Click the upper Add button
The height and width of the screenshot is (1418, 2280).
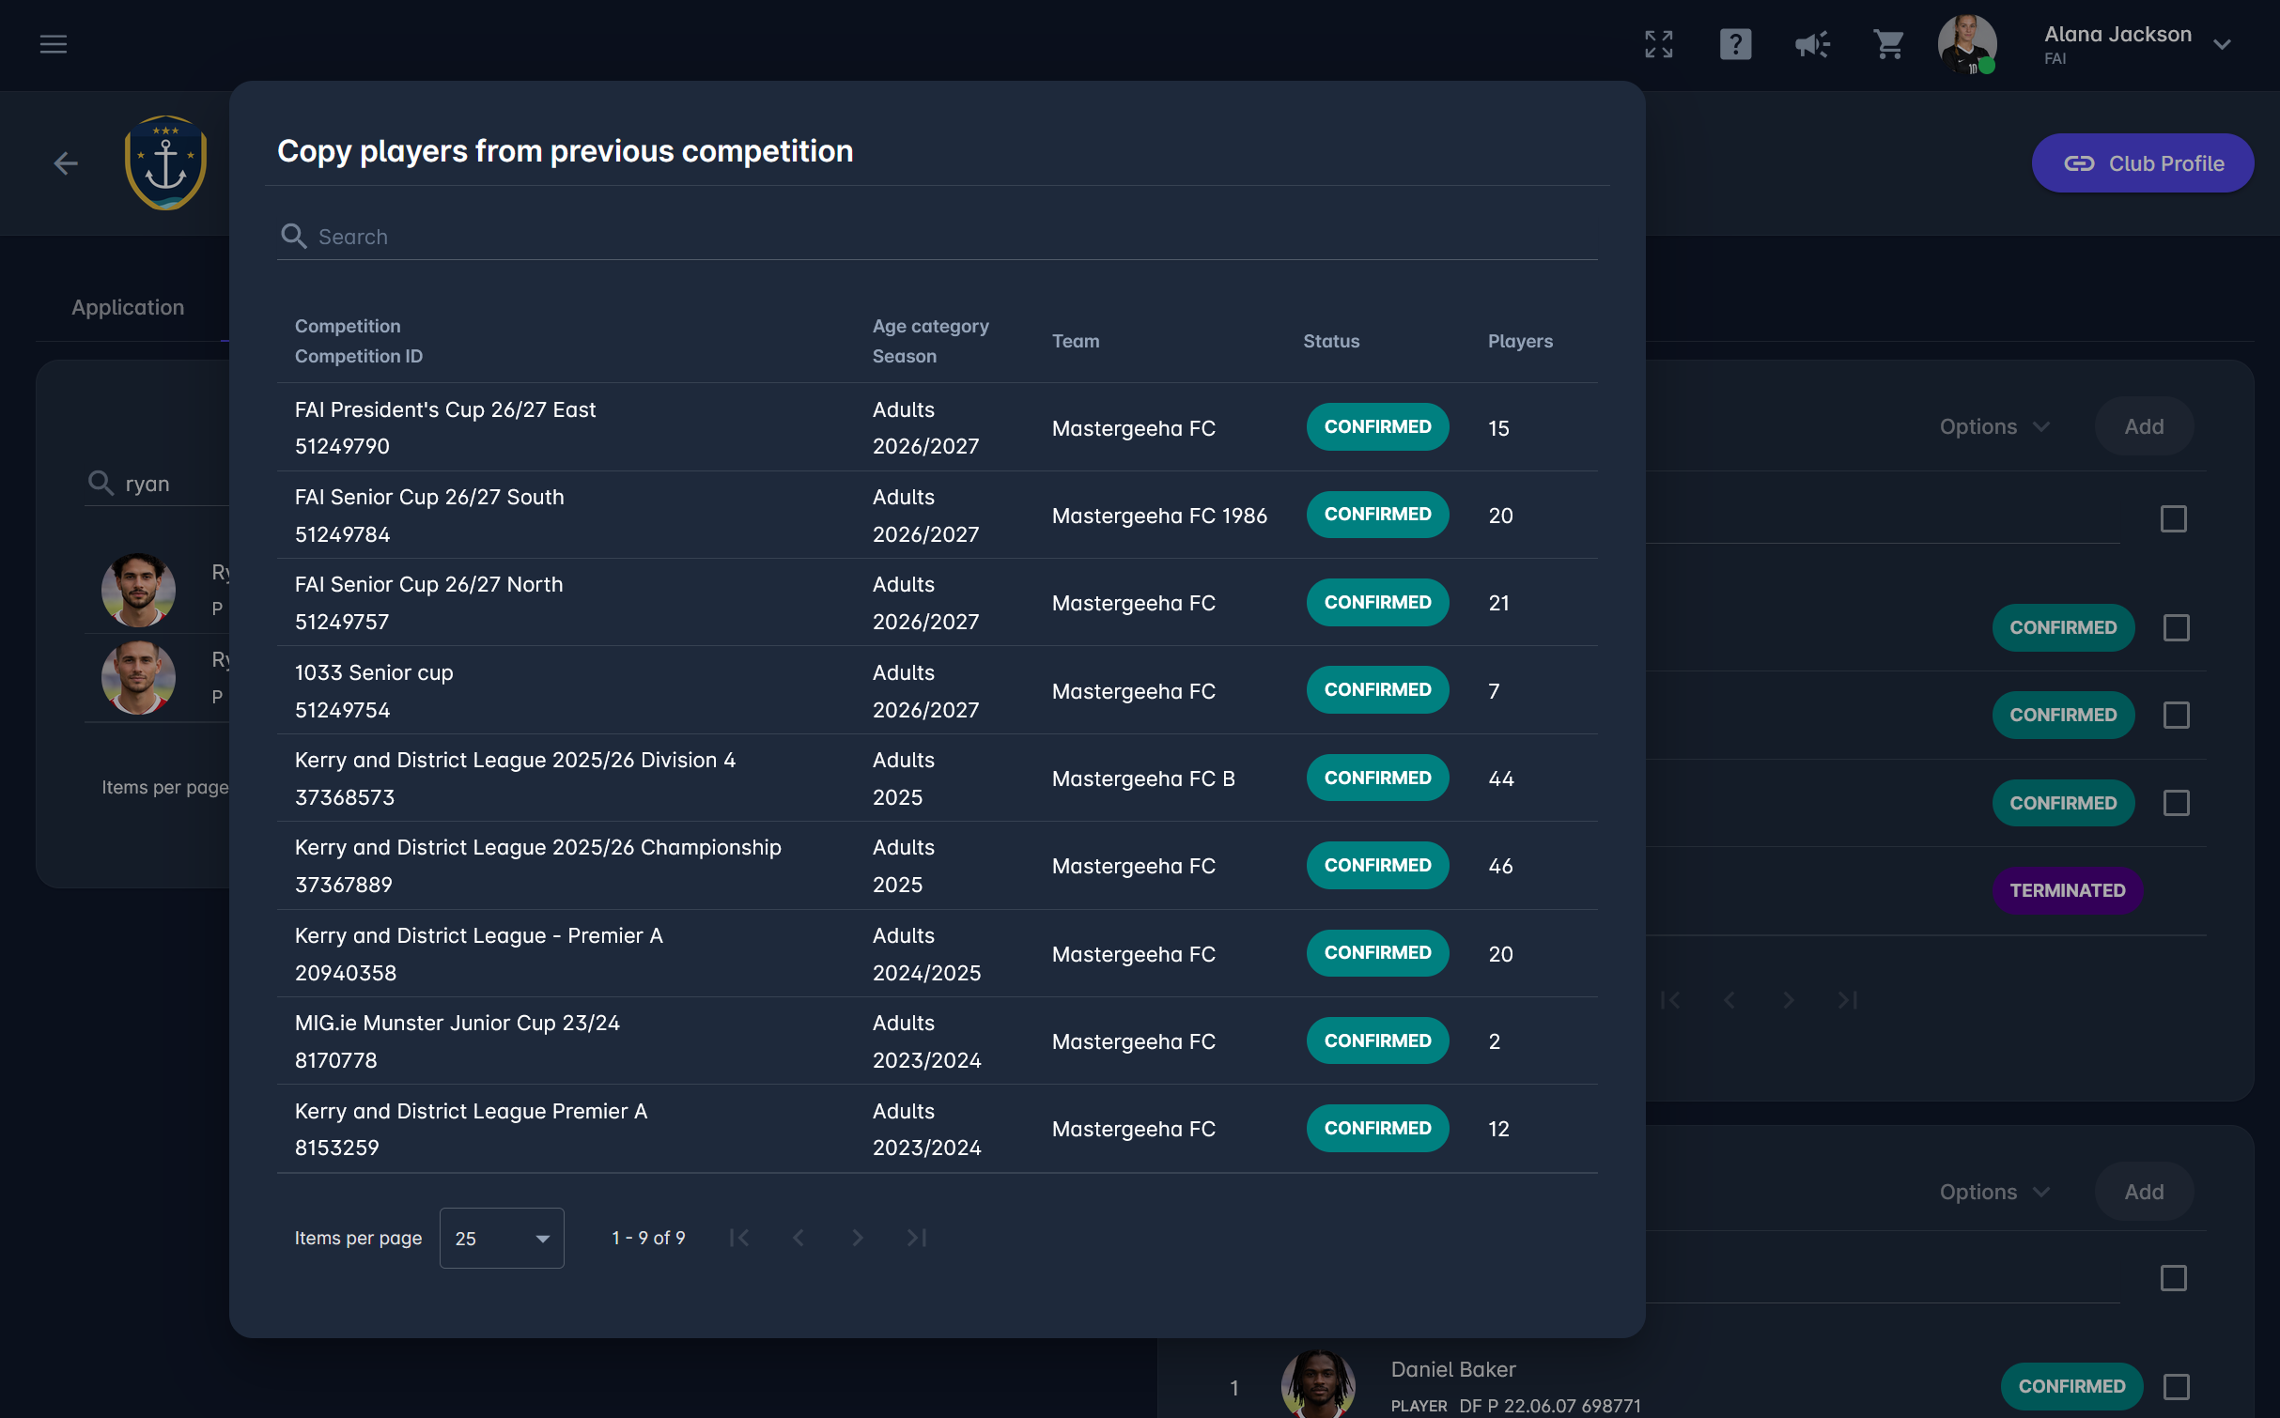click(x=2144, y=426)
